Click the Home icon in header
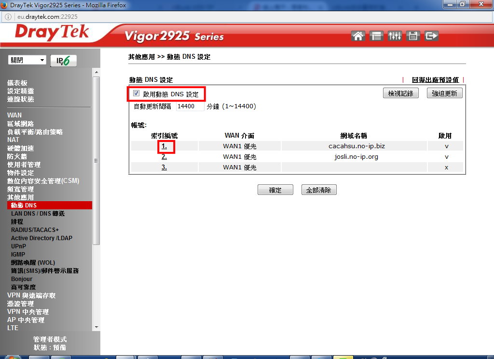494x359 pixels. (x=358, y=36)
